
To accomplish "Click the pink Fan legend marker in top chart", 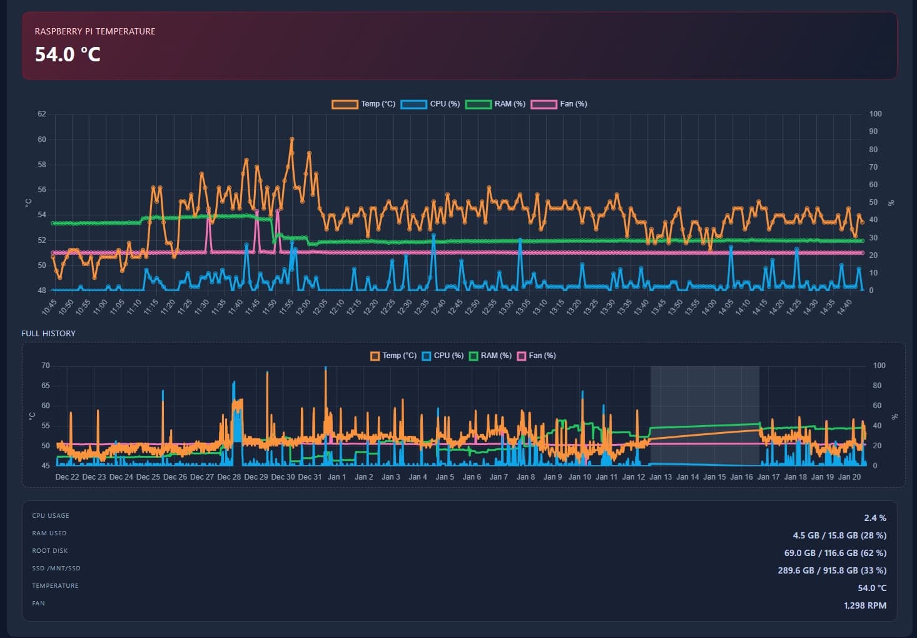I will (544, 103).
